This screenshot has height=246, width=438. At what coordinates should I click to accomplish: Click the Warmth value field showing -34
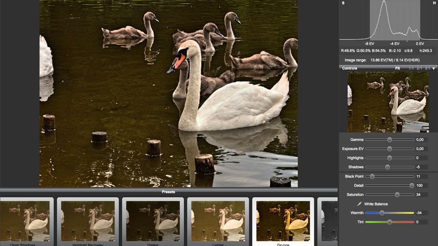click(422, 213)
